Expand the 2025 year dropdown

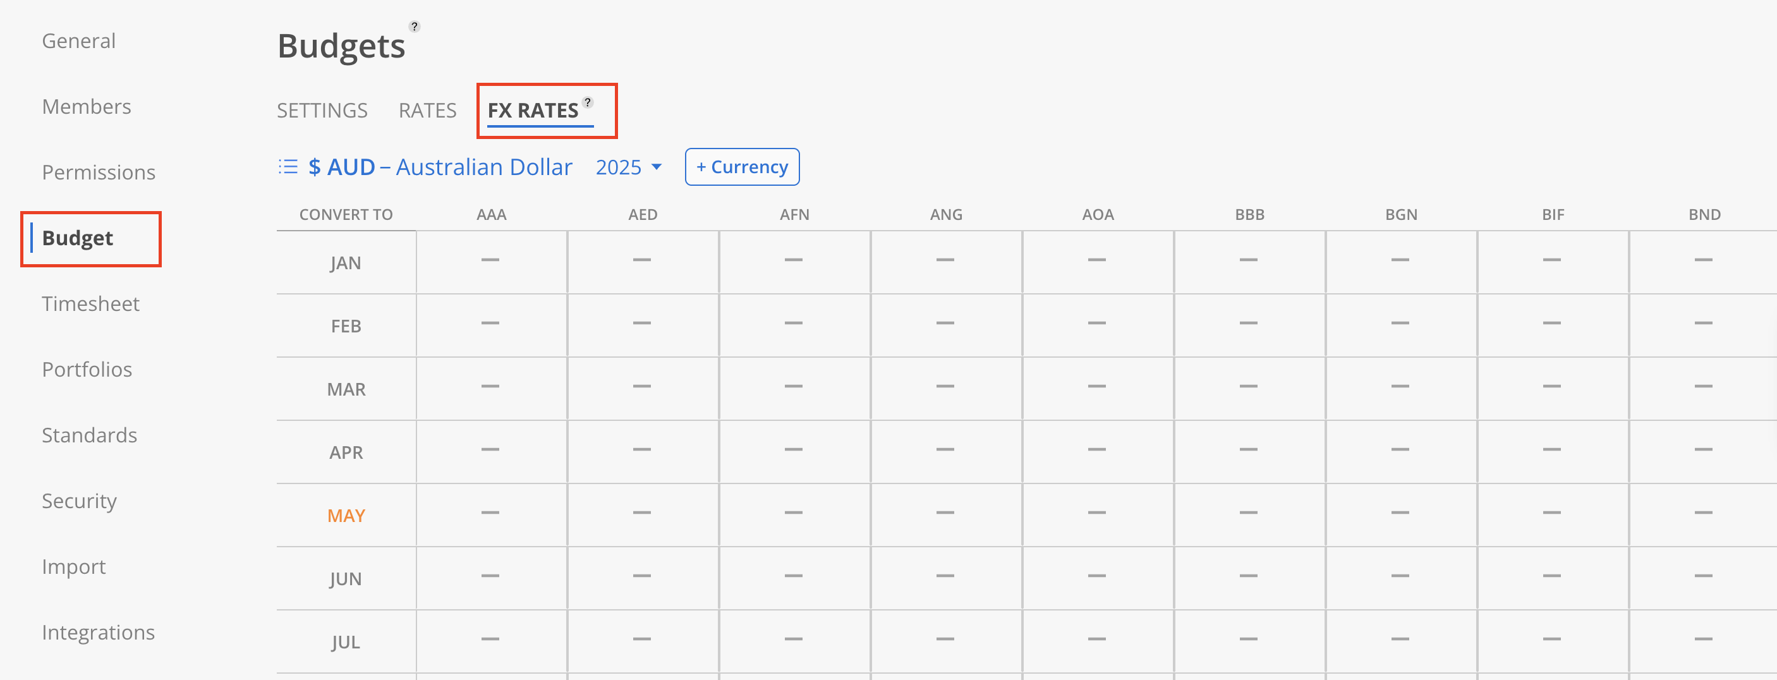(x=628, y=167)
